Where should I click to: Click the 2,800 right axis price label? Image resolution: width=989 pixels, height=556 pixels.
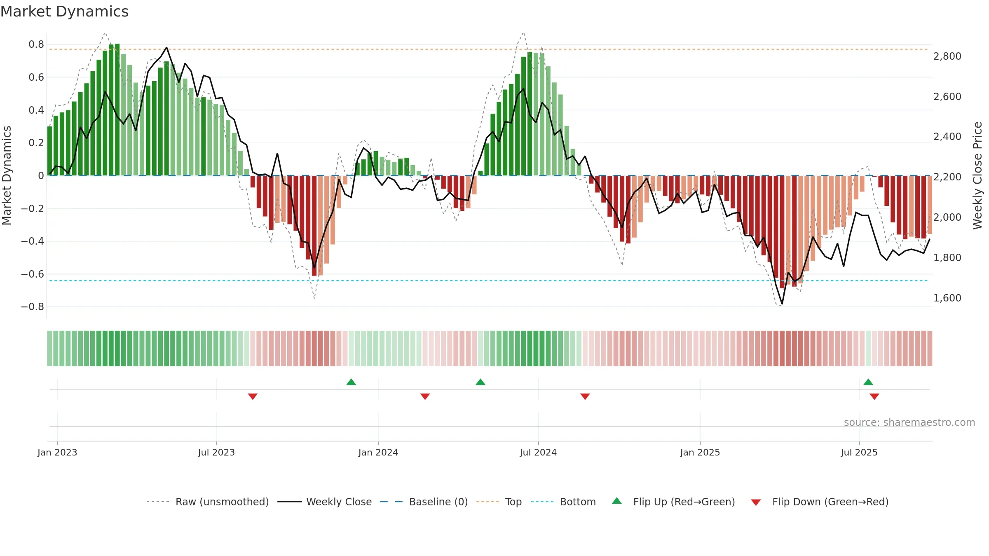click(947, 56)
